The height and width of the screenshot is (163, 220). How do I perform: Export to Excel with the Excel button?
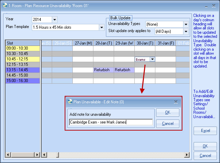(205, 131)
